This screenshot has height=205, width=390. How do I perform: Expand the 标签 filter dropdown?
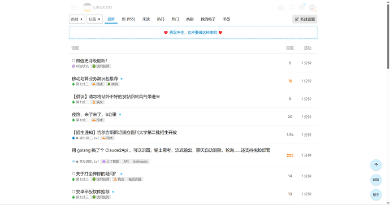[94, 19]
